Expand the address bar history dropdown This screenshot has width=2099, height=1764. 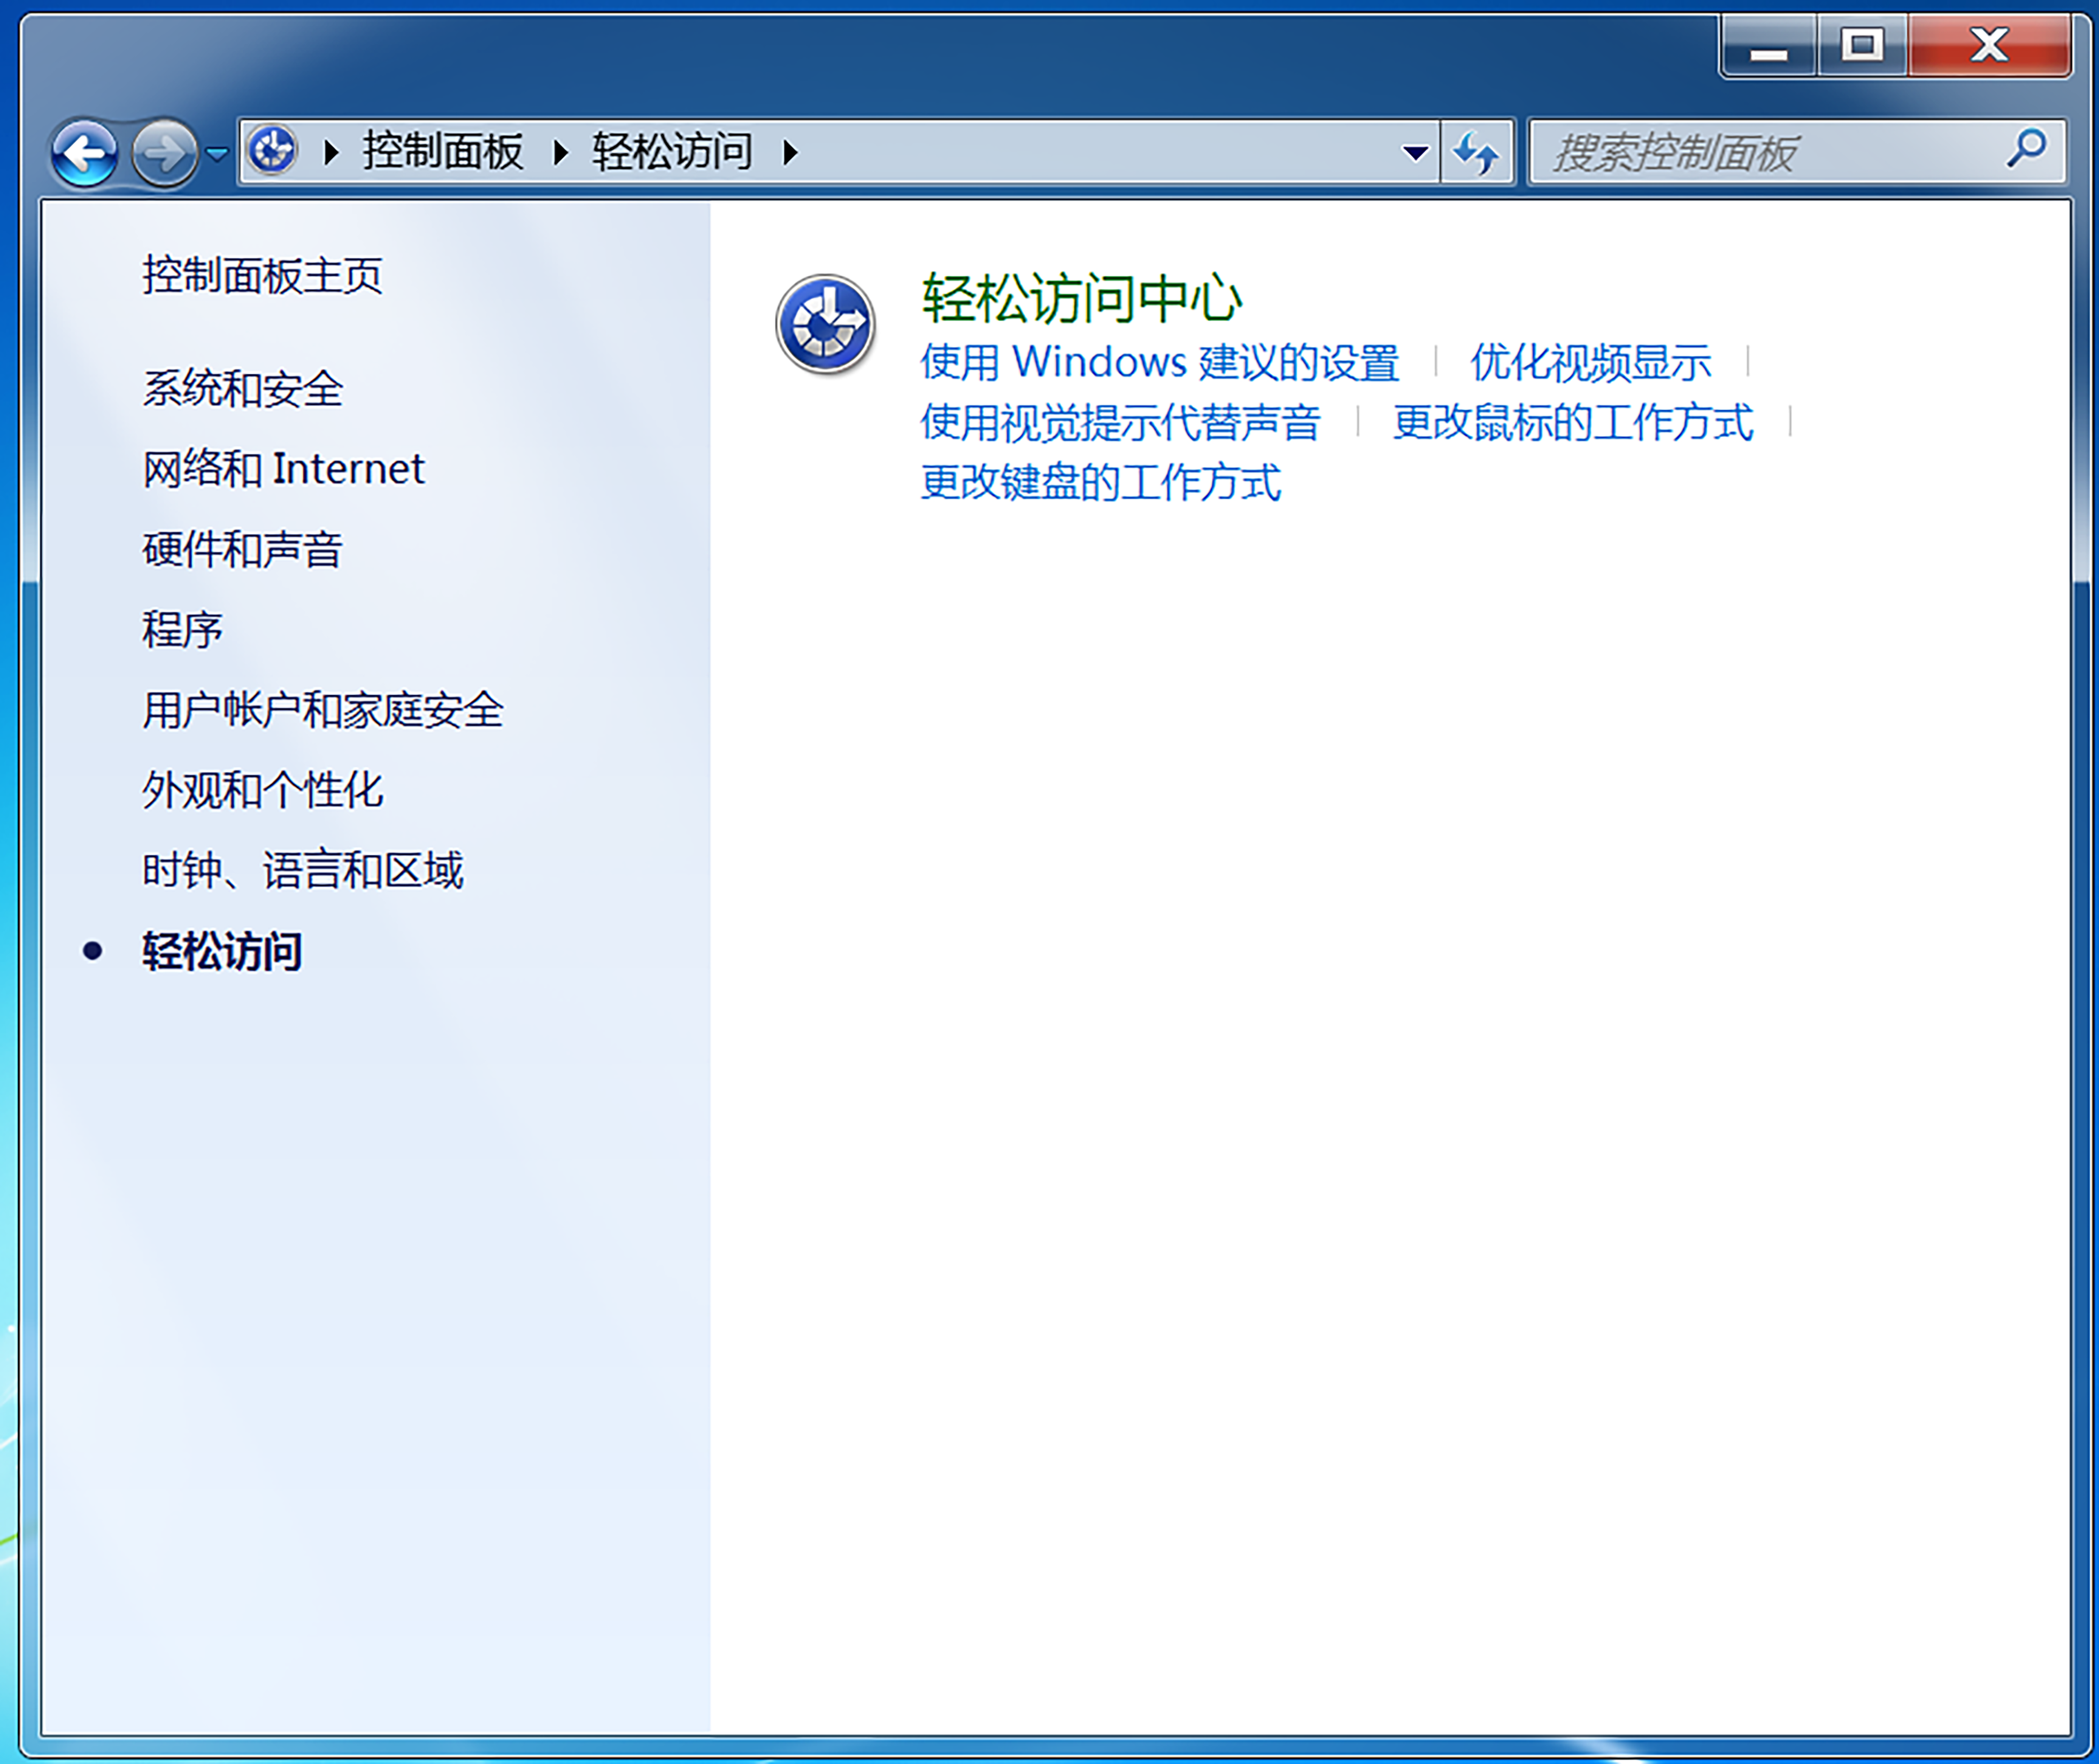(1414, 153)
